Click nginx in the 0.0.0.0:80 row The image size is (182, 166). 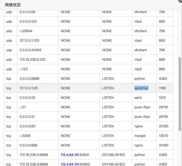click(138, 126)
